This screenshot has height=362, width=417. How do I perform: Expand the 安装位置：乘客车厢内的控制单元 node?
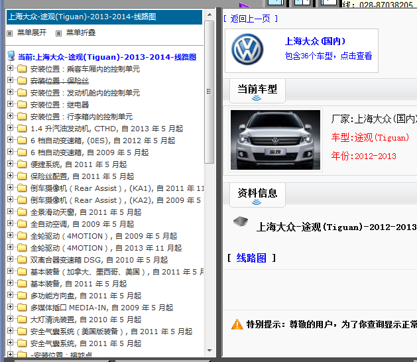(x=10, y=68)
